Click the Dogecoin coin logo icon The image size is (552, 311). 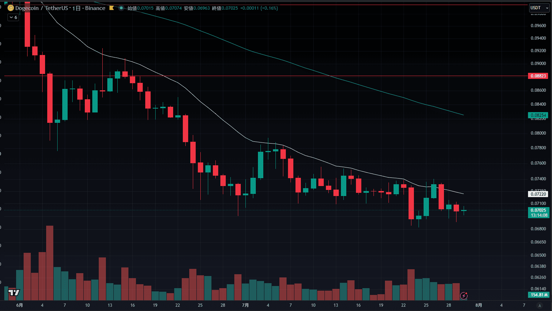click(11, 8)
